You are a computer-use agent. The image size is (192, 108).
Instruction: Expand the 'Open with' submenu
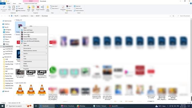(34, 46)
